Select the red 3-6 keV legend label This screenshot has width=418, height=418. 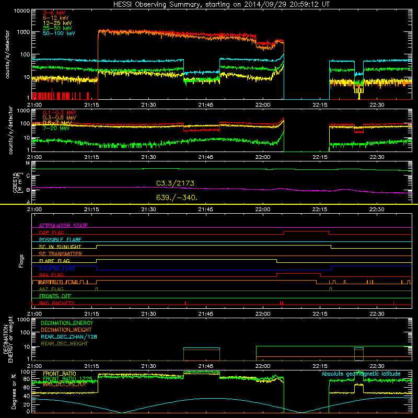click(54, 13)
